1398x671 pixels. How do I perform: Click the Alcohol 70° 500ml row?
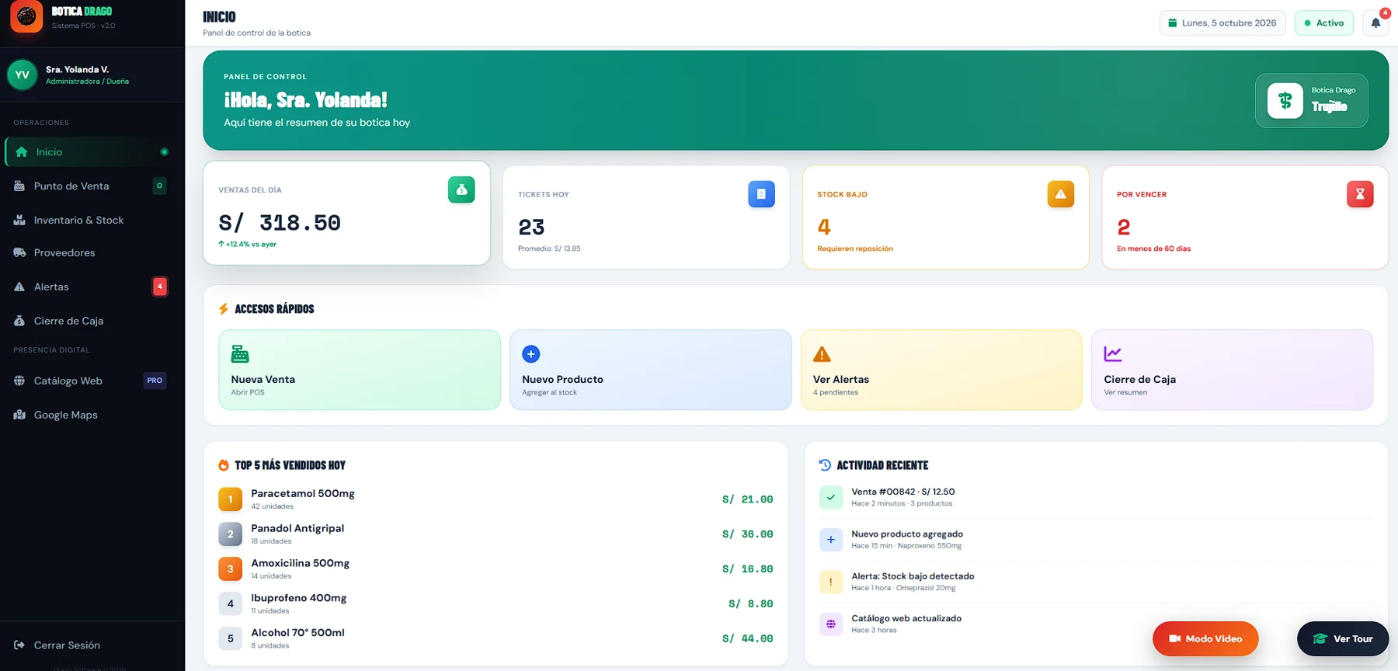pyautogui.click(x=496, y=638)
